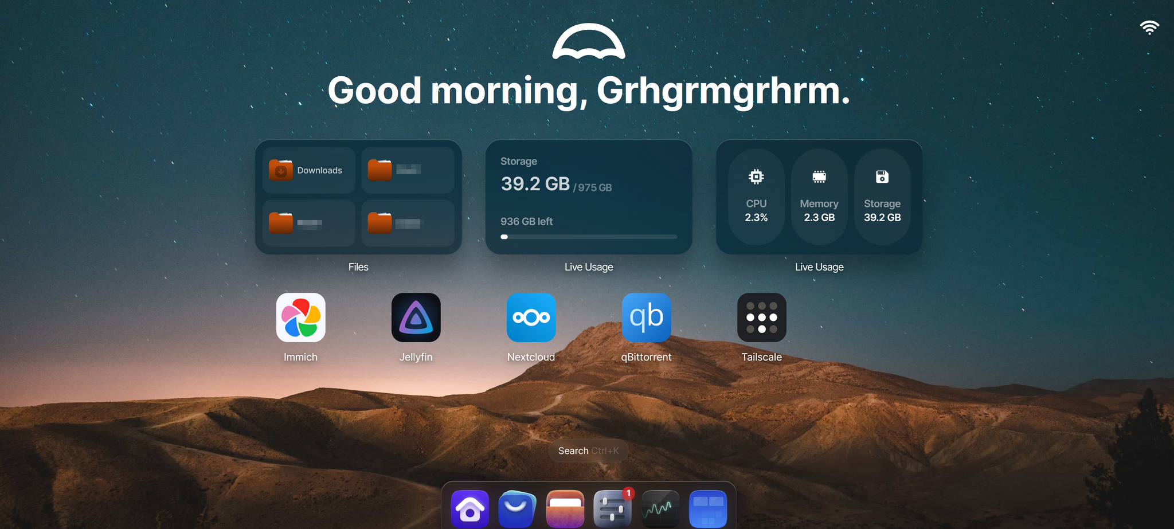1174x529 pixels.
Task: Open the Downloads folder in the Files widget
Action: [x=309, y=170]
